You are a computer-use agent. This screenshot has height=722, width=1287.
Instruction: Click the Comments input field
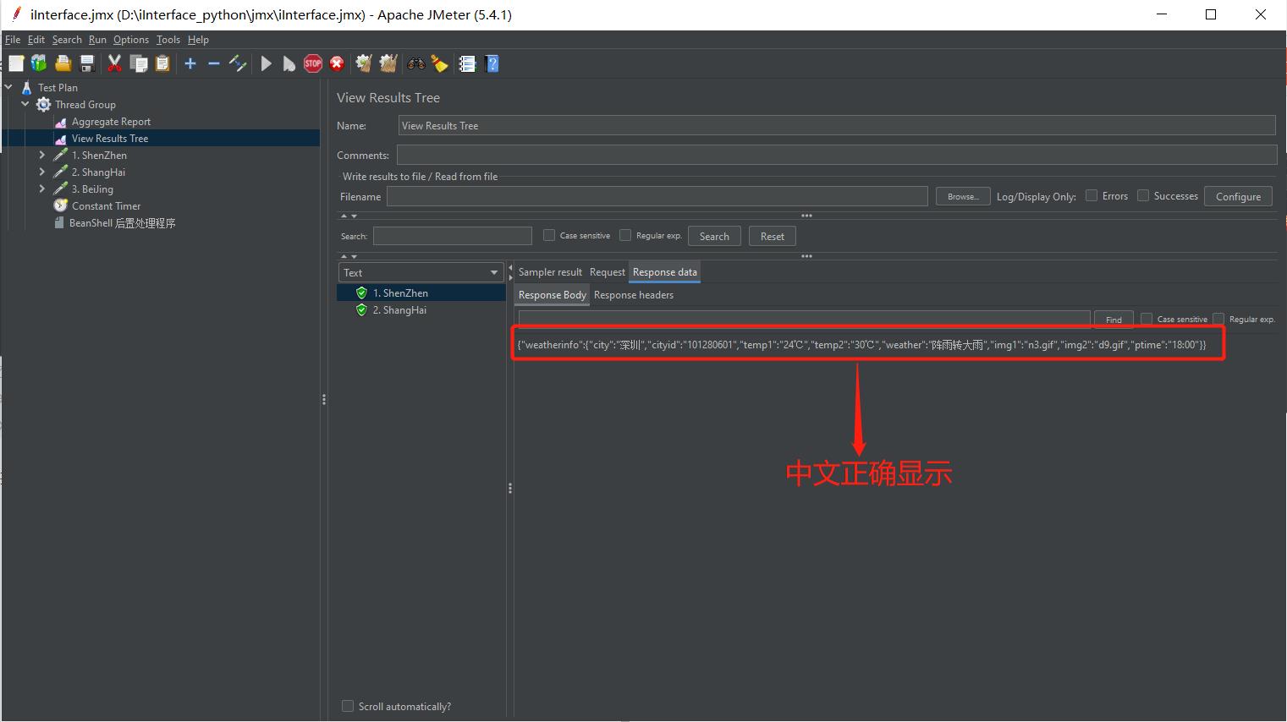coord(837,155)
